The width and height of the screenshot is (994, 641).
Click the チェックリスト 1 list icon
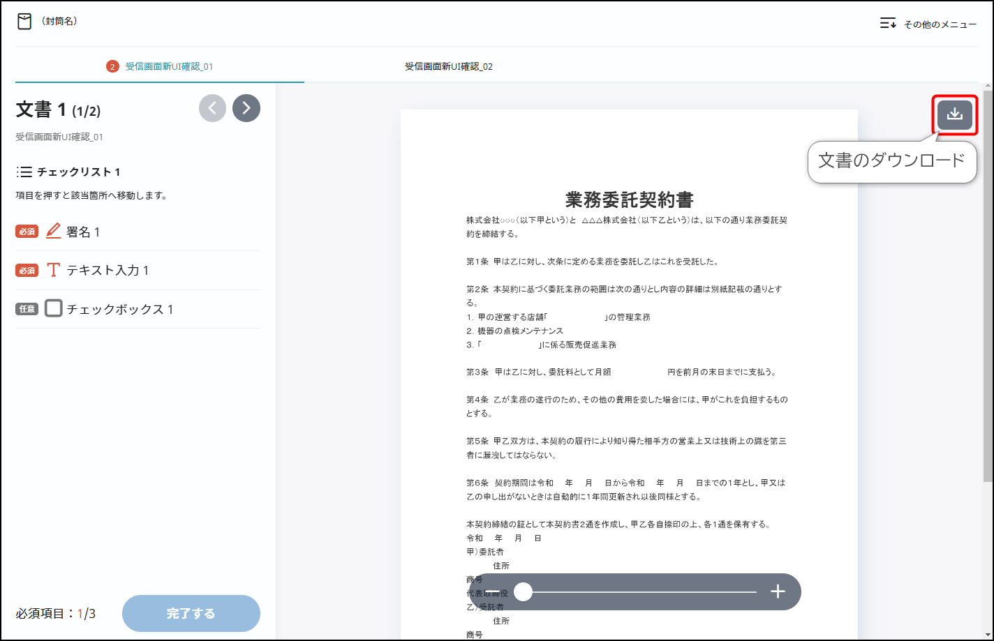click(x=24, y=172)
